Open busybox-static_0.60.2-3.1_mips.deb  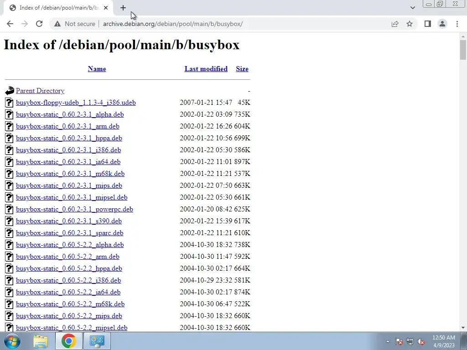click(x=69, y=185)
